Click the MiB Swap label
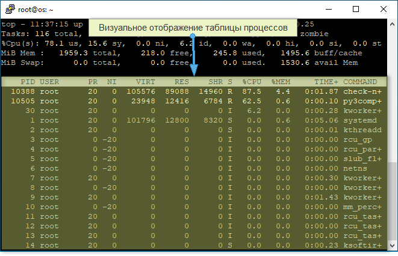Viewport: 398px width, 256px height. click(x=22, y=62)
